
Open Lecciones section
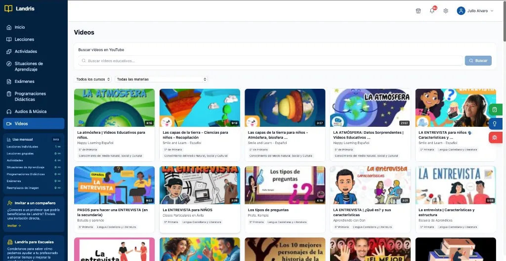pos(34,39)
